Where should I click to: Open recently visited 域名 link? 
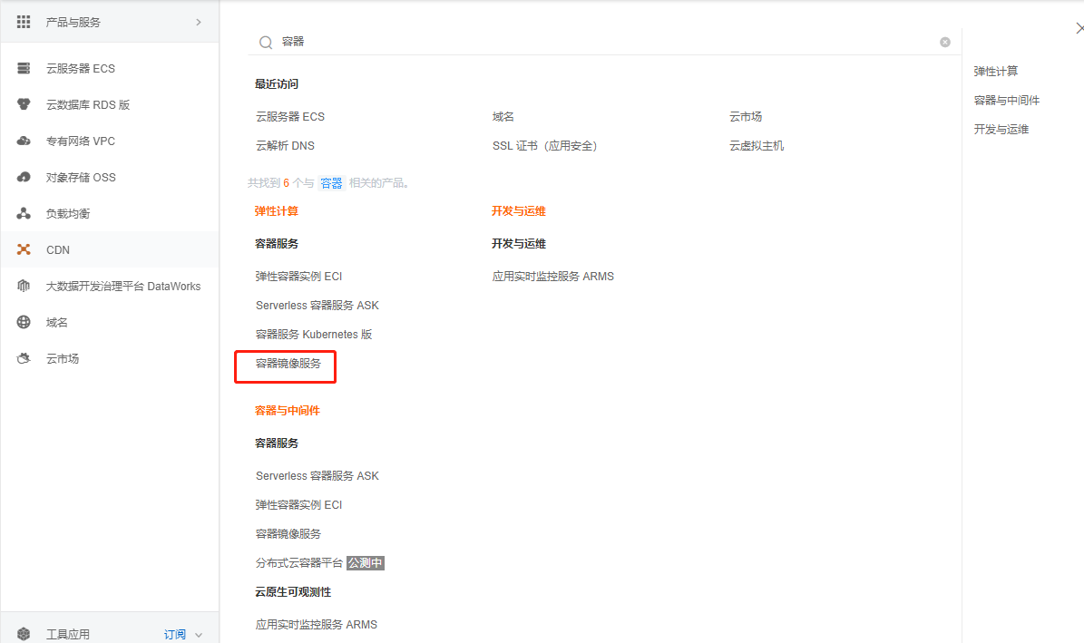(x=503, y=117)
